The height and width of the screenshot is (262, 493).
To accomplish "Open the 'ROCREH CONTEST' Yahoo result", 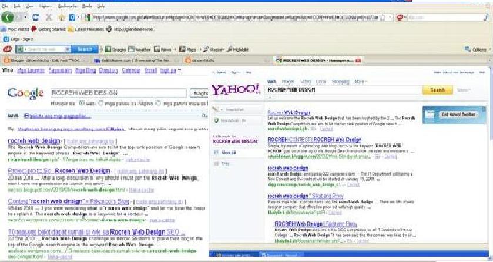I will (x=314, y=140).
